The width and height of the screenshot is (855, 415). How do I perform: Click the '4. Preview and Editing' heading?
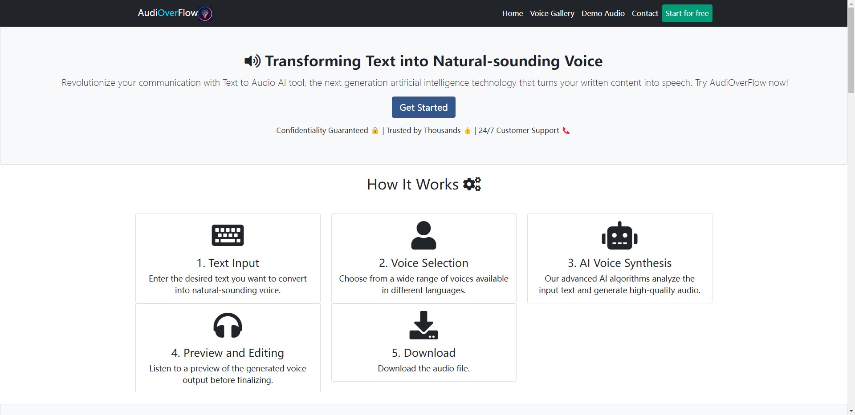click(228, 353)
